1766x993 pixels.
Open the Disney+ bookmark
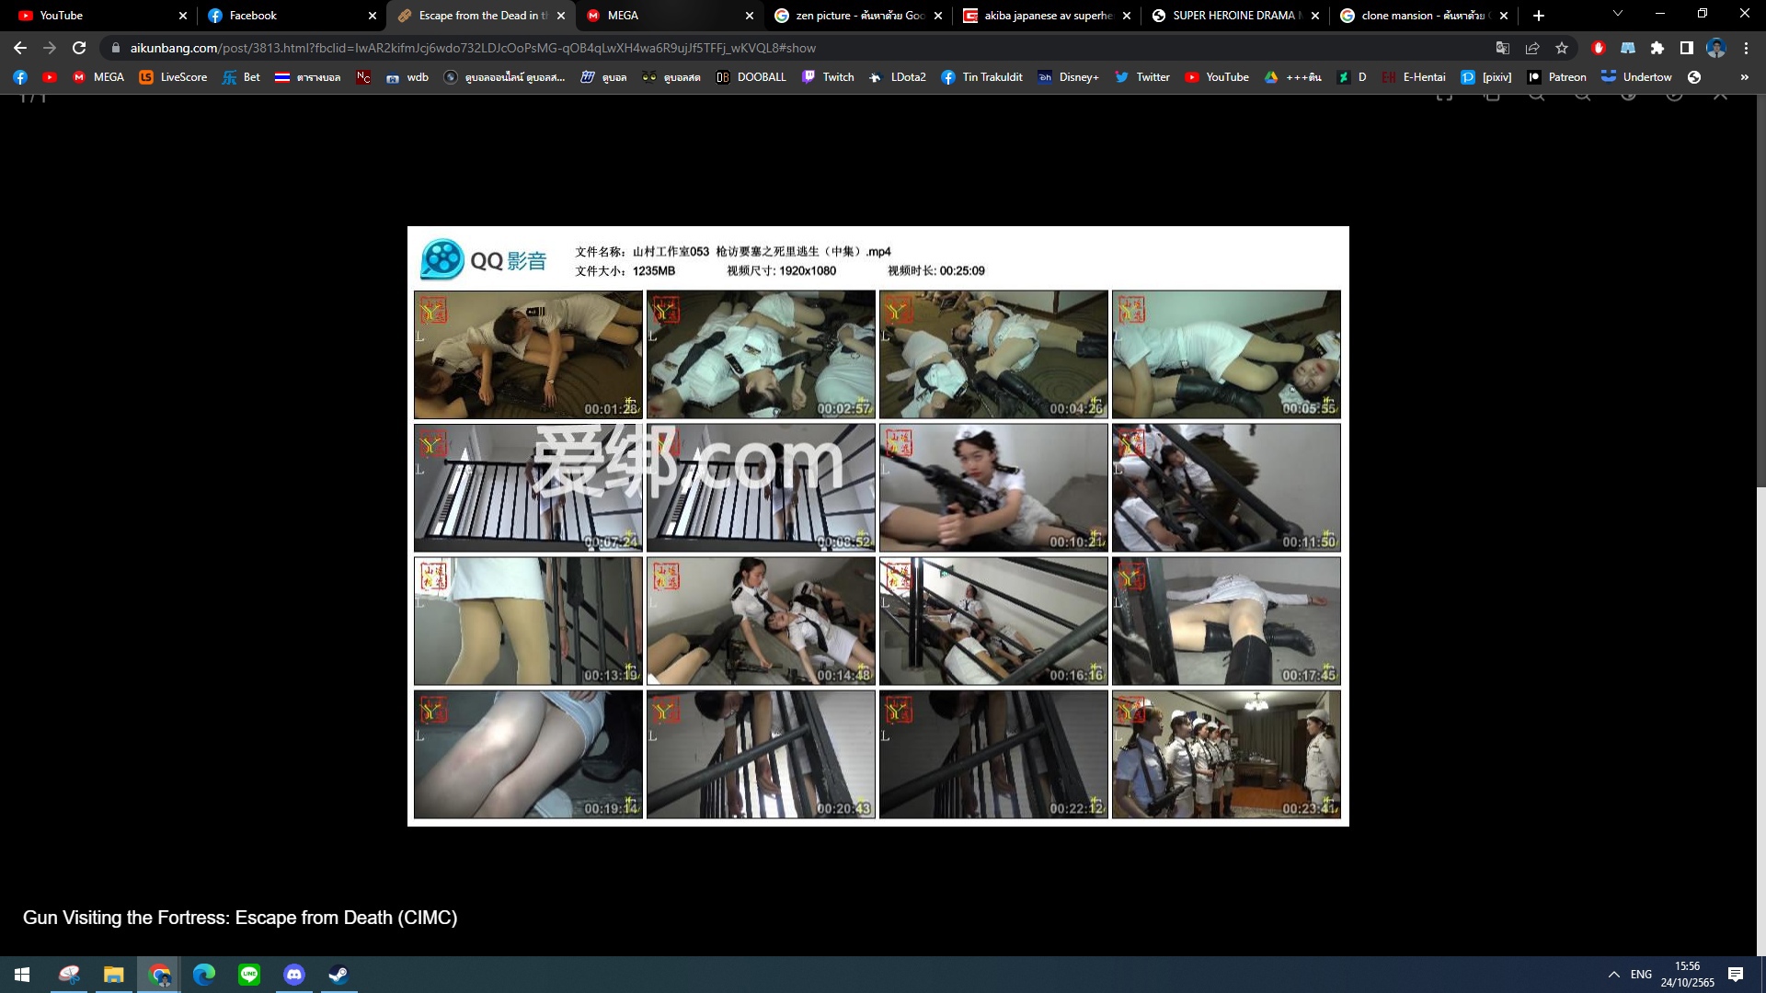(x=1068, y=77)
